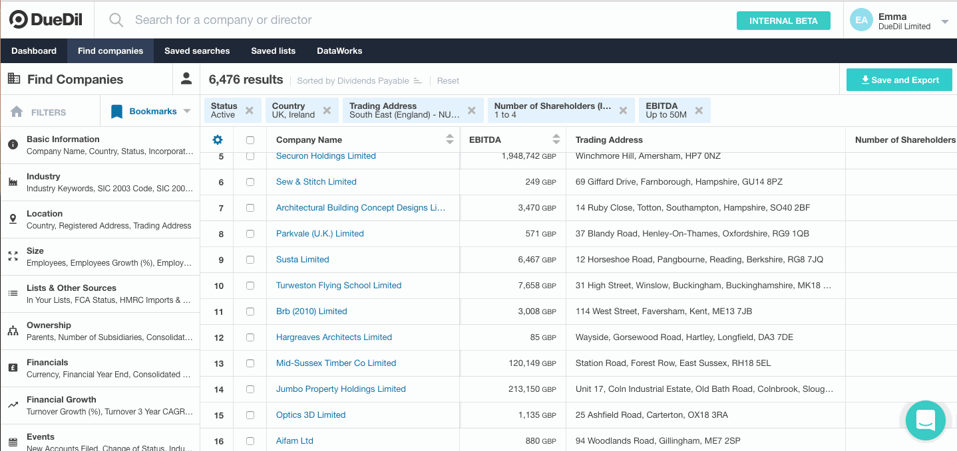Remove the Country filter chip
Image resolution: width=957 pixels, height=451 pixels.
pos(327,110)
